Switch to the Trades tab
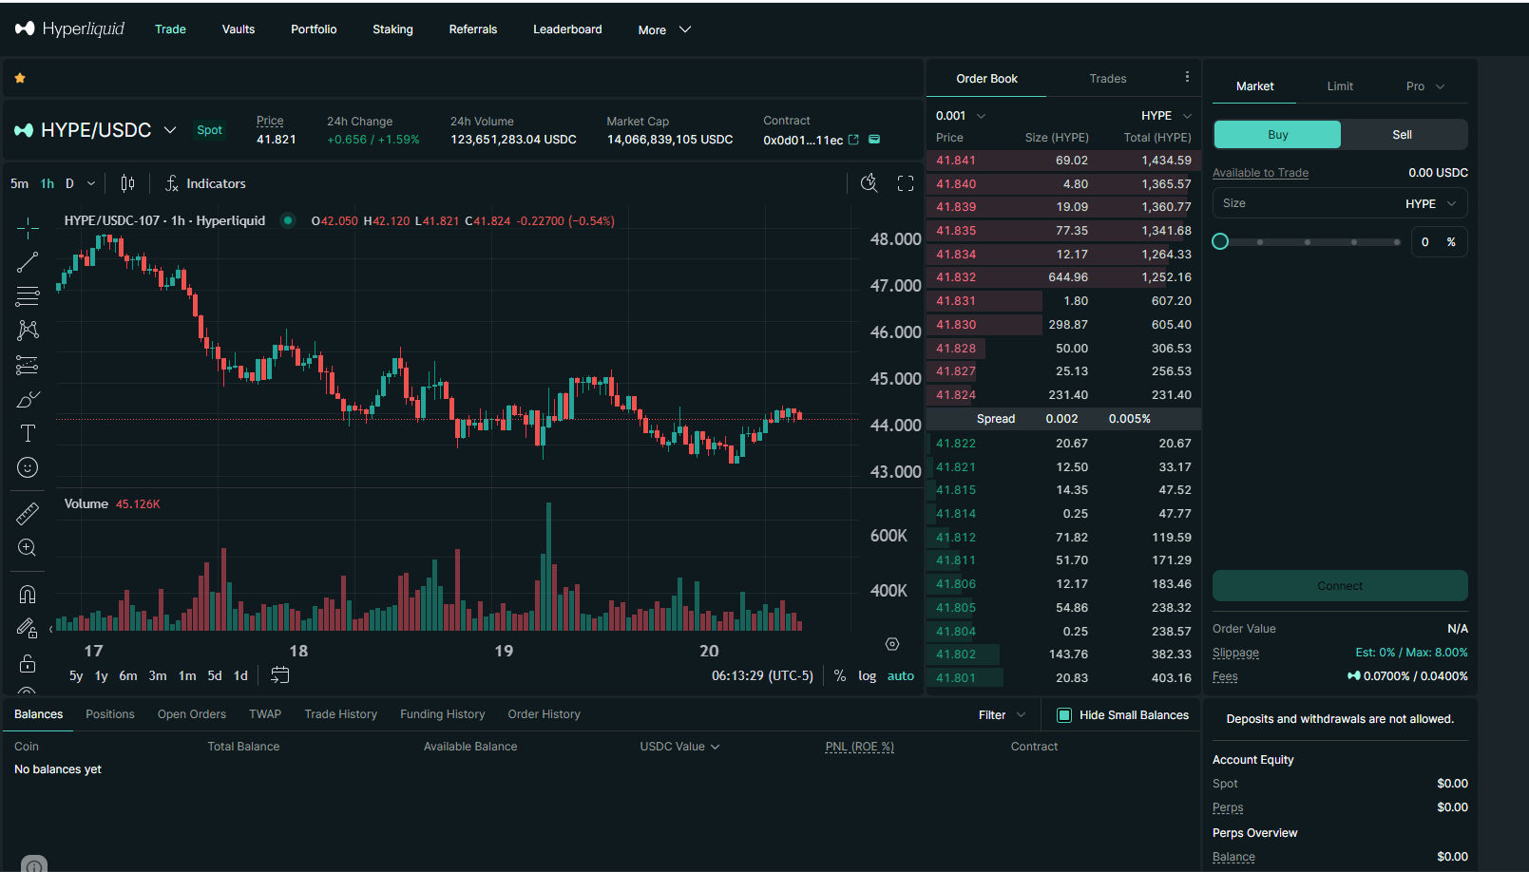Image resolution: width=1529 pixels, height=872 pixels. tap(1107, 79)
